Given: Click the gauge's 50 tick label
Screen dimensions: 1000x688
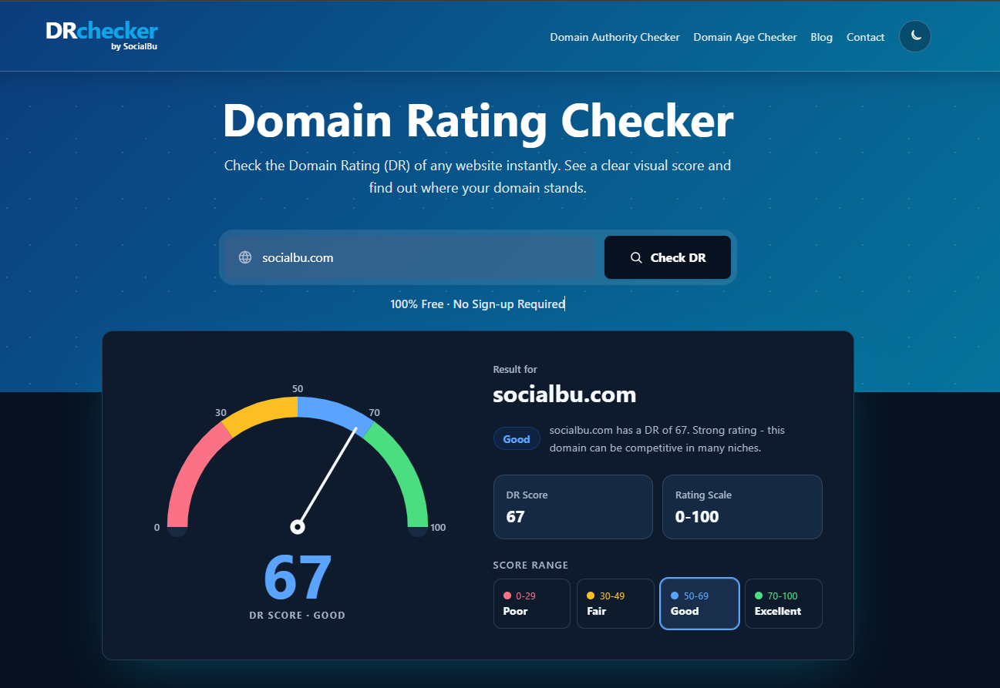Looking at the screenshot, I should [298, 388].
